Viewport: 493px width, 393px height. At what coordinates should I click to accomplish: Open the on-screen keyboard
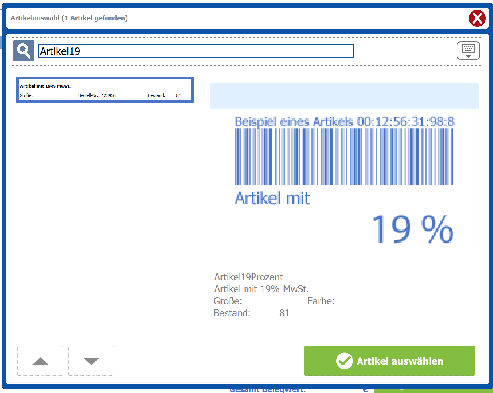pyautogui.click(x=468, y=51)
